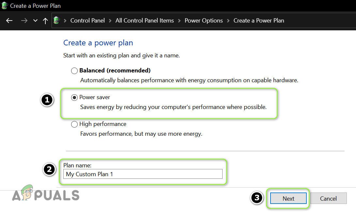Go up one folder level arrow
Screen dimensions: 356x215
coord(45,21)
